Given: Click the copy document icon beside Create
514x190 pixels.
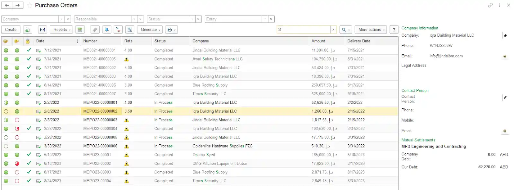Looking at the screenshot, I should click(x=28, y=30).
